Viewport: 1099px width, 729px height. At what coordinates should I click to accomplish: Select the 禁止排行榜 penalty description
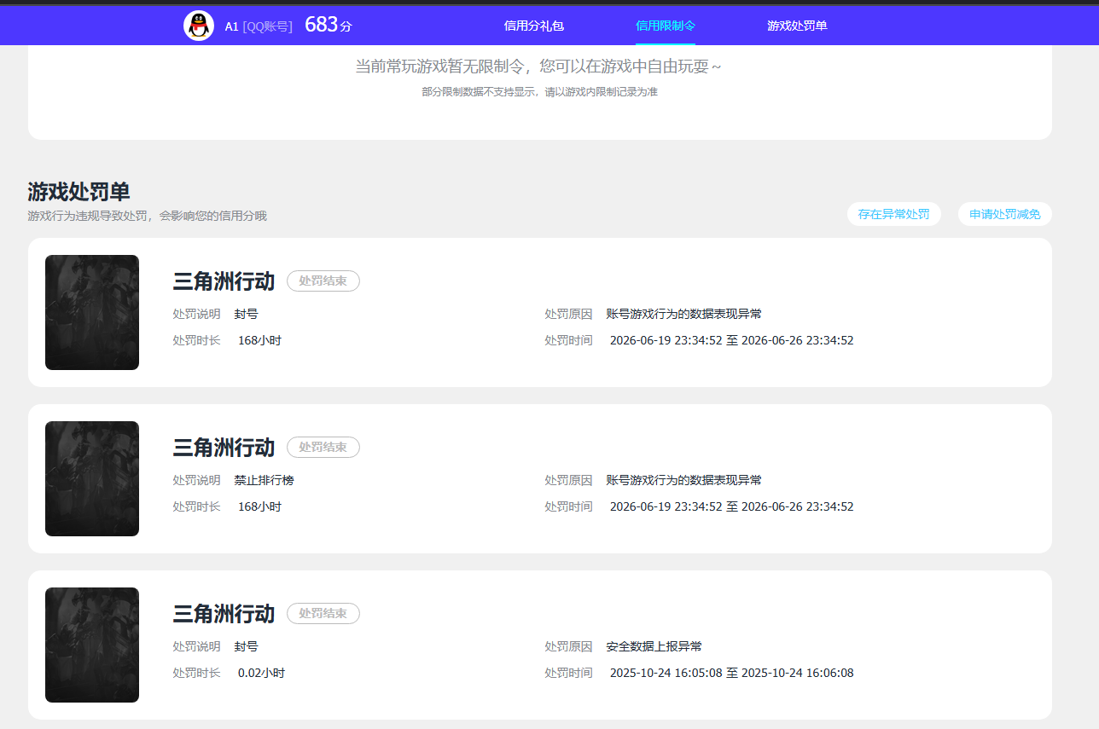coord(265,481)
